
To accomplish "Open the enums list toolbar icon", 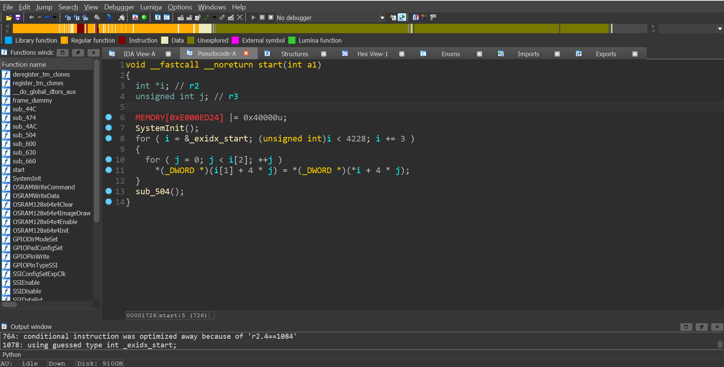I will click(x=166, y=17).
